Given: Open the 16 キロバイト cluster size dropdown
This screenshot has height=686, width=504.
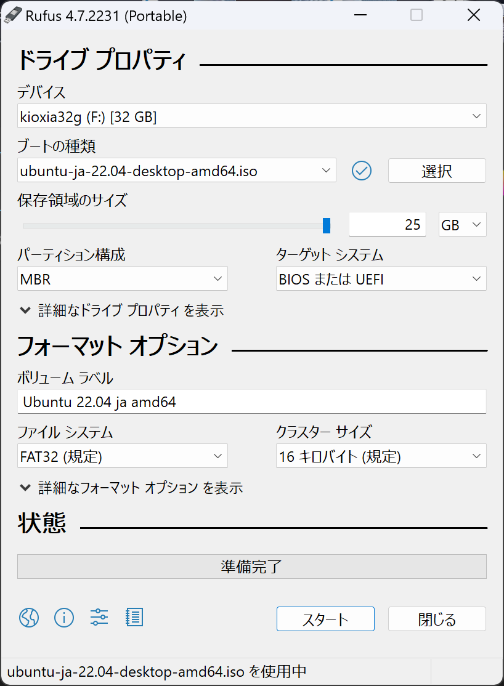Looking at the screenshot, I should pyautogui.click(x=381, y=456).
